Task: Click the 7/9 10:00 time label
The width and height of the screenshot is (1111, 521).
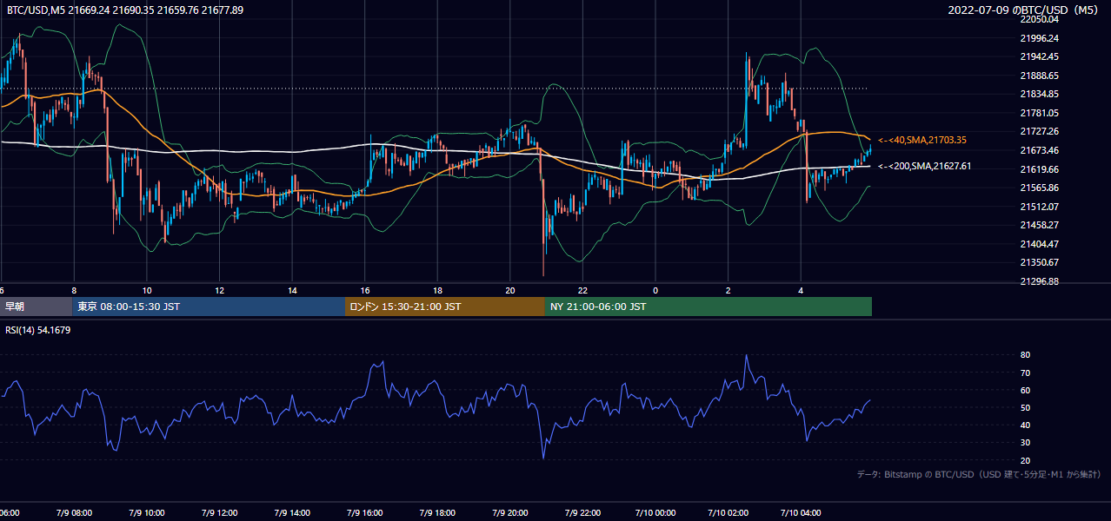Action: (x=146, y=513)
